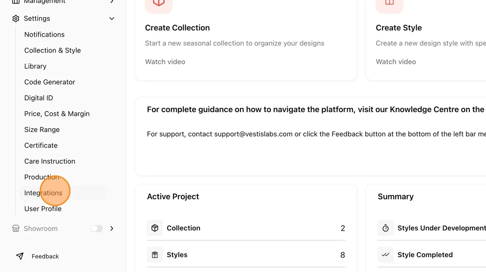The image size is (486, 272).
Task: Click the support@vestislabs.com email address
Action: (253, 134)
